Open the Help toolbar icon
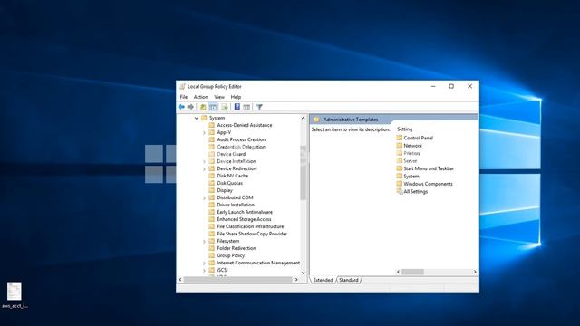 click(237, 107)
